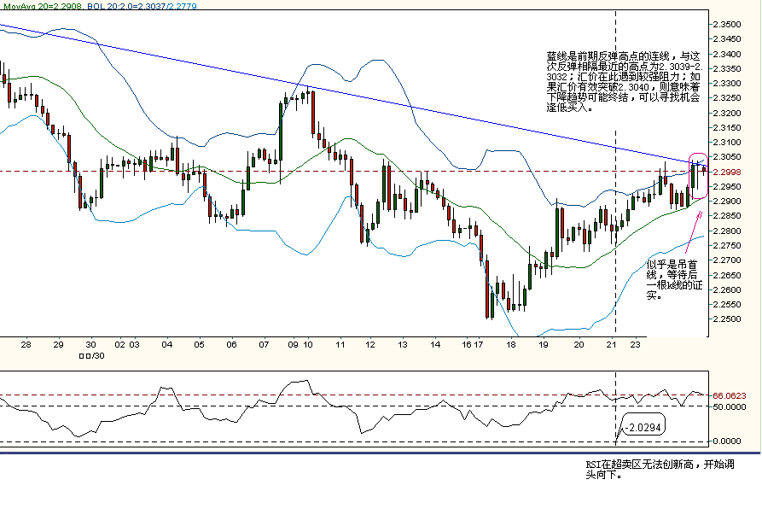This screenshot has height=532, width=762.
Task: Click the red 66.0623 RSI value label
Action: point(730,395)
